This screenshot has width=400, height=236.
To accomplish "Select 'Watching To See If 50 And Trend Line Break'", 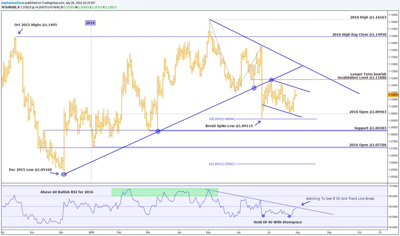I will pos(340,199).
